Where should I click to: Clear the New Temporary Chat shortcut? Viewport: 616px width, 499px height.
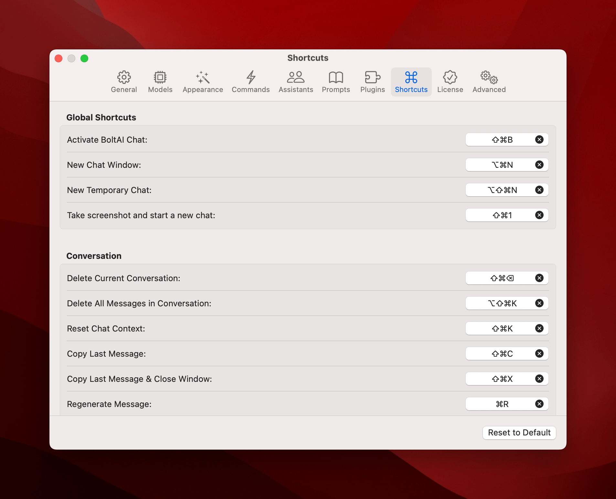coord(539,190)
